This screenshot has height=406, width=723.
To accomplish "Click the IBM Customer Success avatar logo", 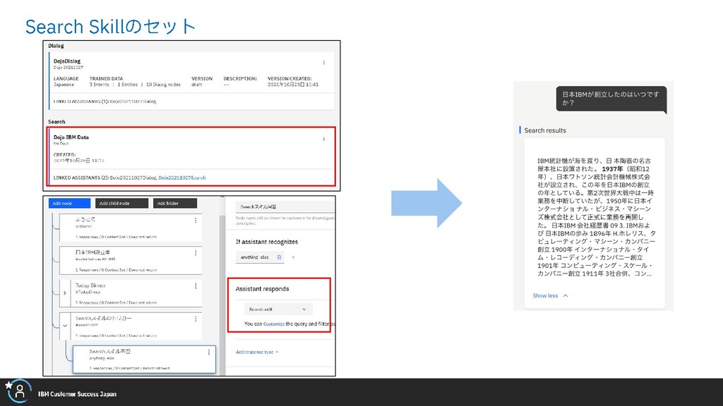I will point(18,391).
